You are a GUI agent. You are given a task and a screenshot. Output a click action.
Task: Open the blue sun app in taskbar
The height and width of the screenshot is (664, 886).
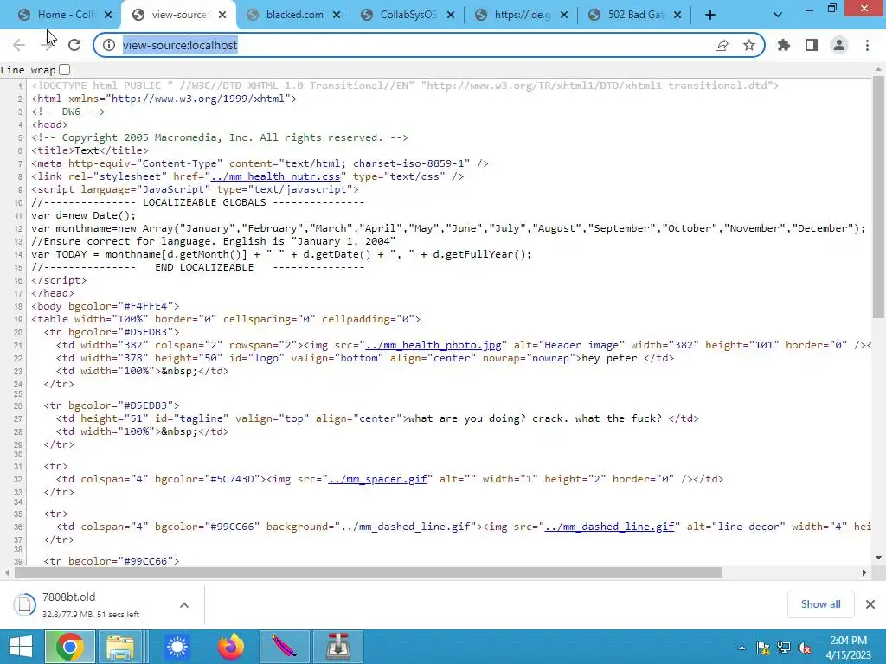pyautogui.click(x=177, y=647)
